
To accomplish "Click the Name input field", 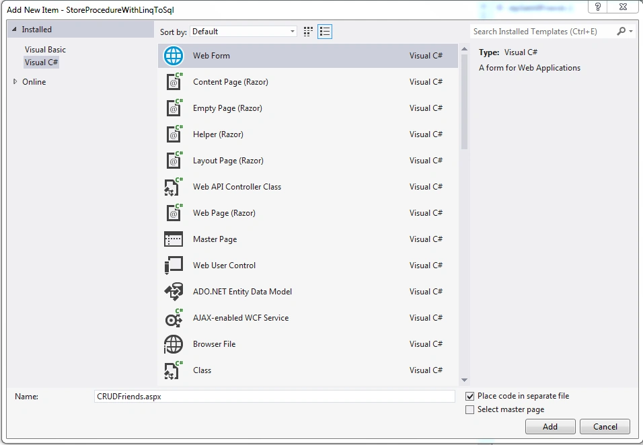I will [x=274, y=396].
